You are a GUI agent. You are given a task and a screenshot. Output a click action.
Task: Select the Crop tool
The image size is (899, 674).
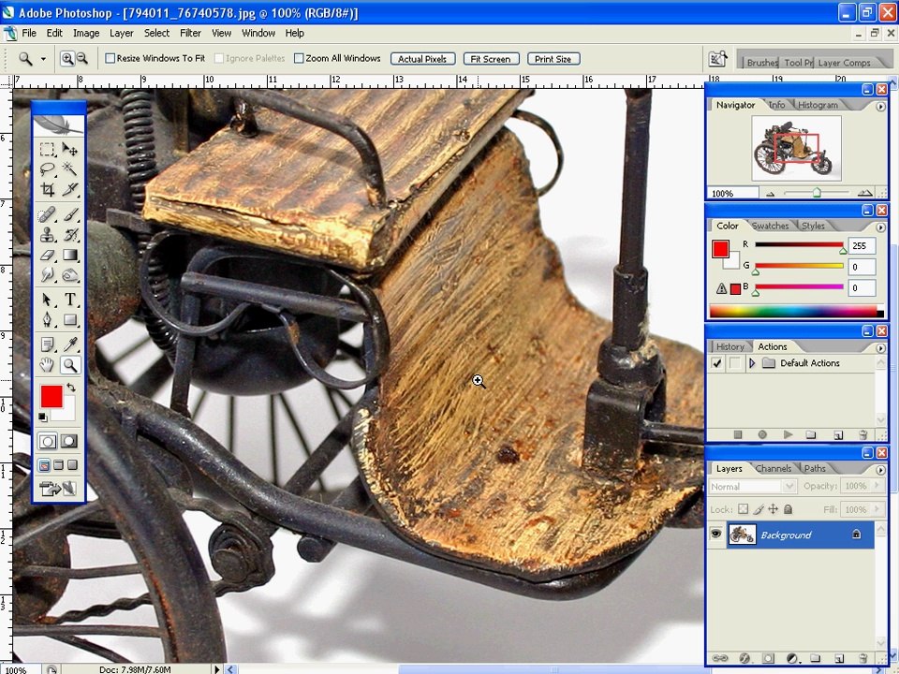(x=48, y=189)
